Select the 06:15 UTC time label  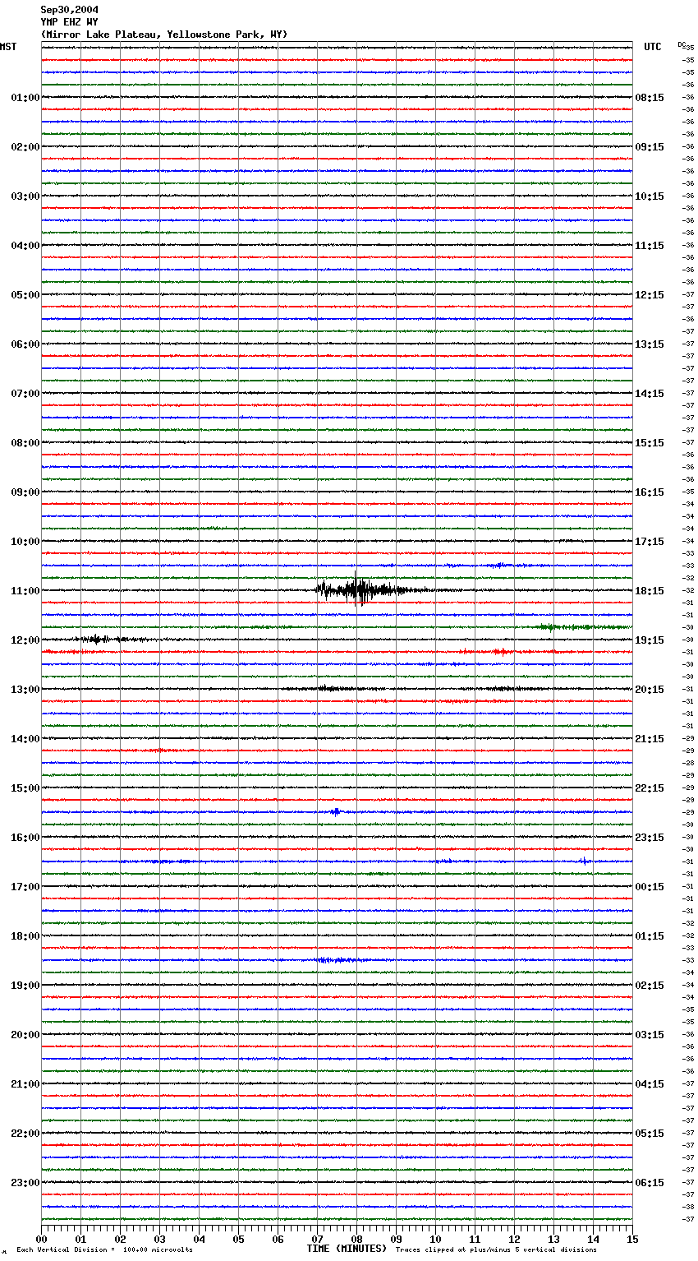pos(650,1183)
